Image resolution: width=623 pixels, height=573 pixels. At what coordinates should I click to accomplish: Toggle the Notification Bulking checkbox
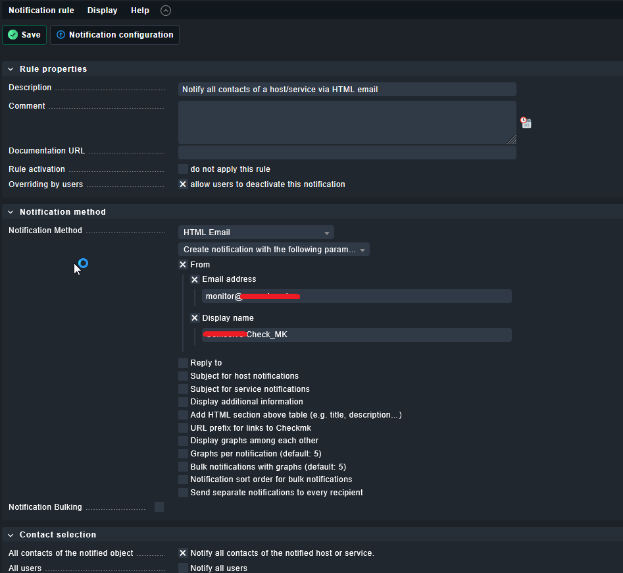click(159, 507)
